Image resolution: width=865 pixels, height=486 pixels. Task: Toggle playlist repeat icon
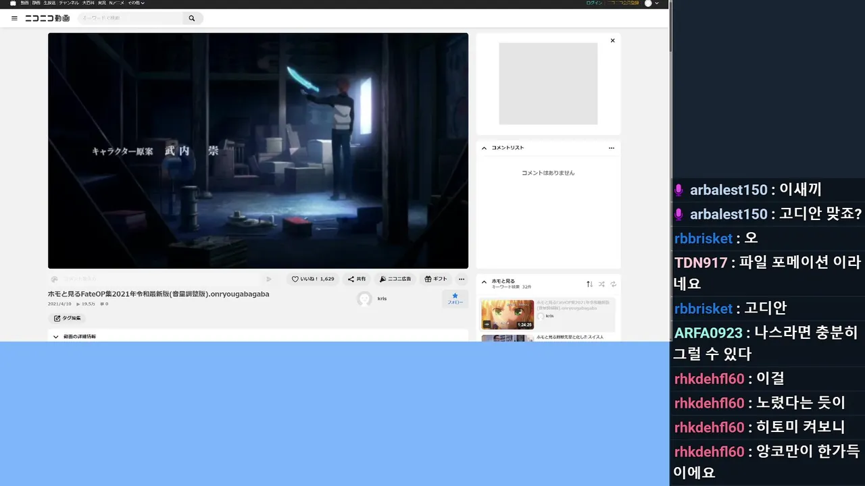[x=614, y=284]
